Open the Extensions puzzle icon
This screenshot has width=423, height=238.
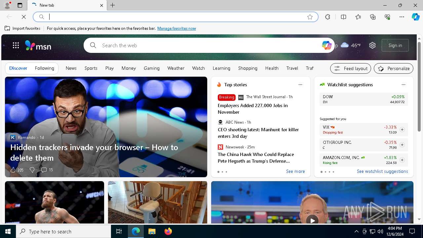(327, 17)
